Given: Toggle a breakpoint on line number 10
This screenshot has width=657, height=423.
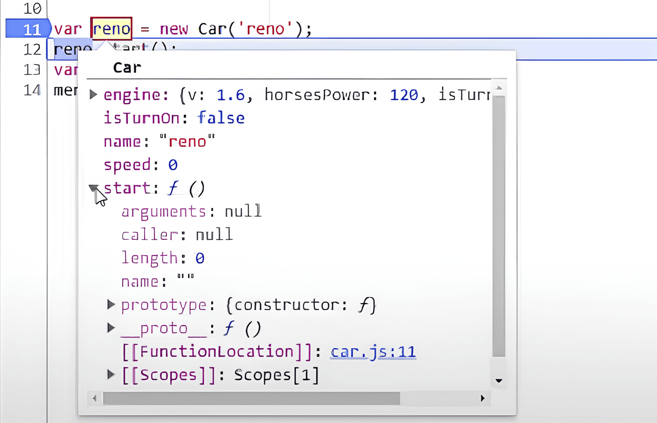Looking at the screenshot, I should coord(32,8).
